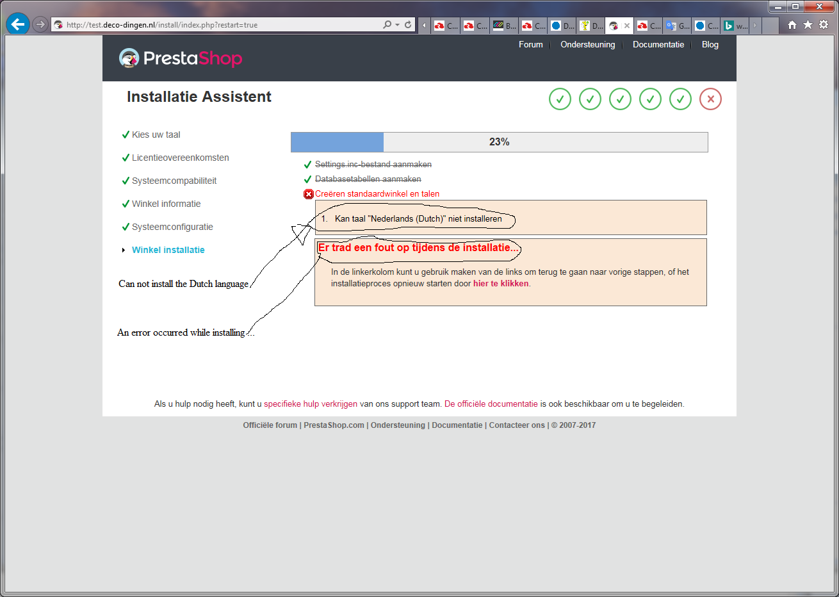Open the address bar dropdown arrow
Screen dimensions: 839x597
click(397, 25)
